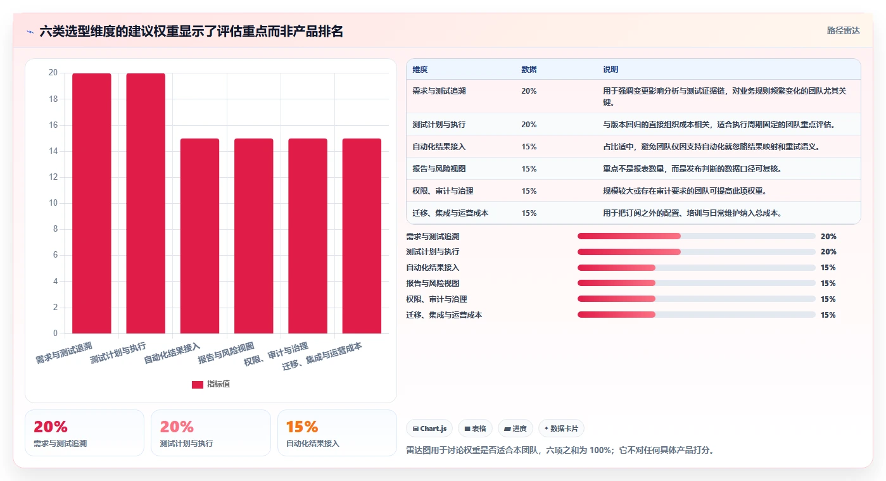
Task: Click the 自动化结果接入 progress bar
Action: click(697, 268)
